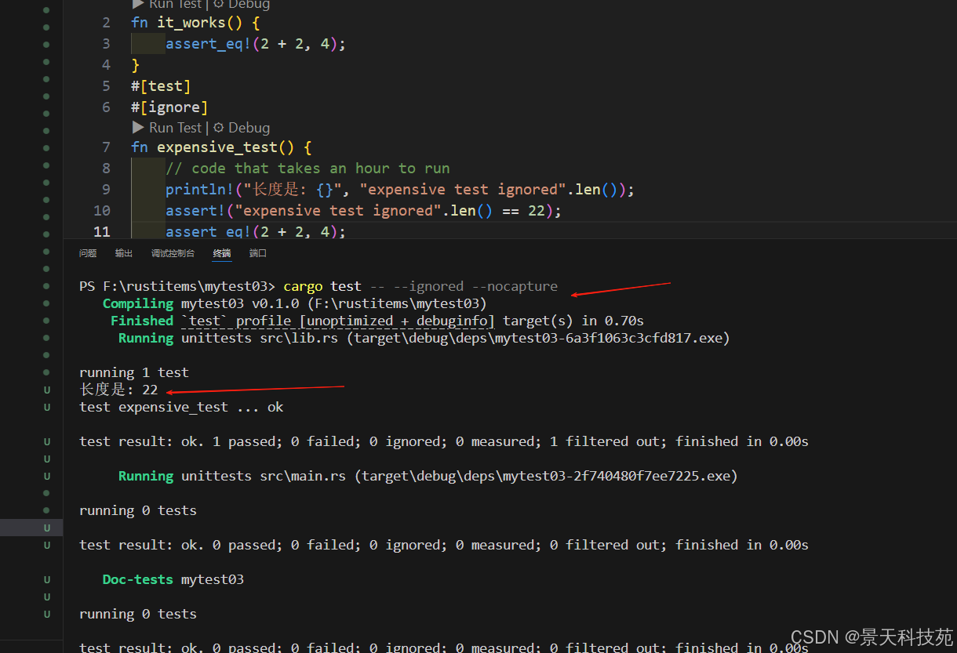Click the println! statement on line 9
Image resolution: width=957 pixels, height=653 pixels.
click(x=400, y=190)
